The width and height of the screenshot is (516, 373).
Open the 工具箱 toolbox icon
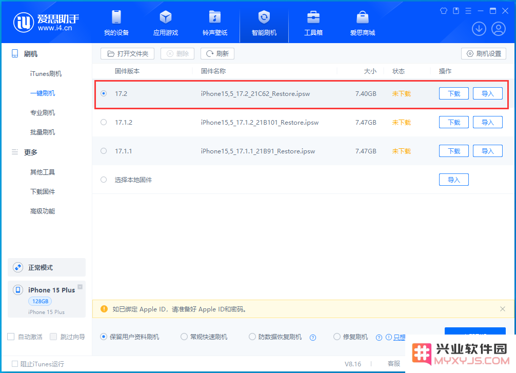[313, 17]
